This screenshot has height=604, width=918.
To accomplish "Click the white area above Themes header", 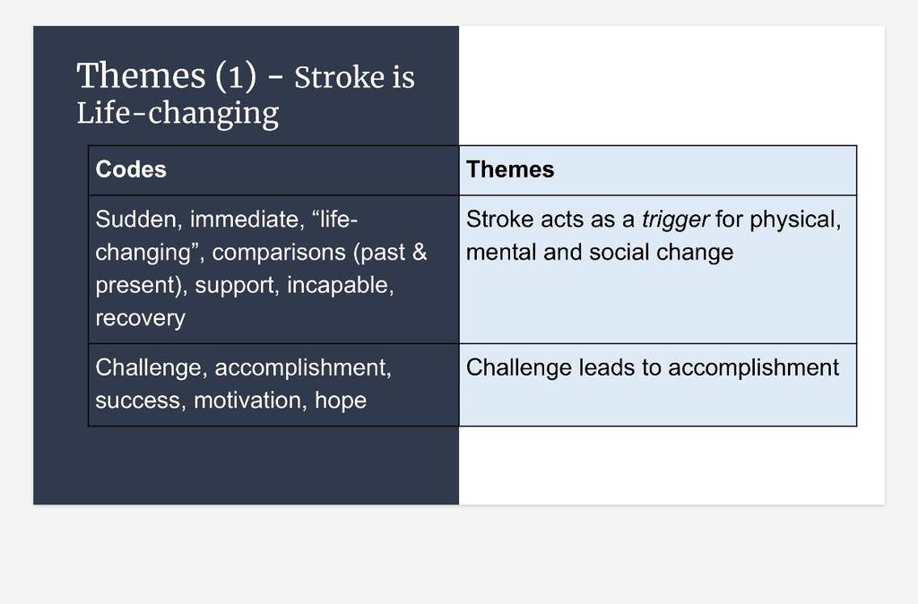I will (x=671, y=85).
